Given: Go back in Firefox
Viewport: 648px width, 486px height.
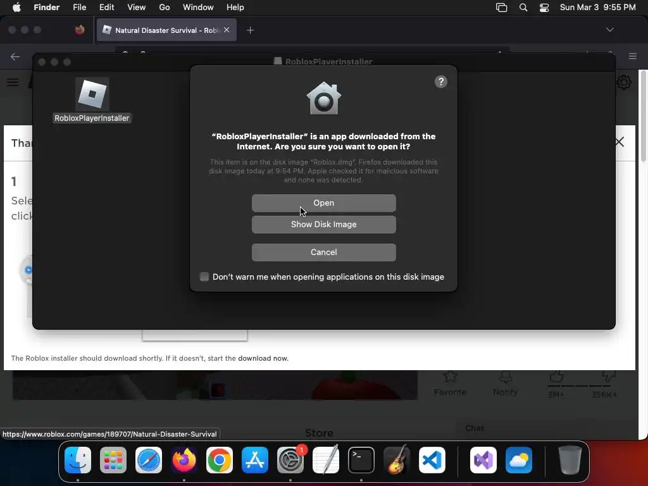Looking at the screenshot, I should click(15, 56).
